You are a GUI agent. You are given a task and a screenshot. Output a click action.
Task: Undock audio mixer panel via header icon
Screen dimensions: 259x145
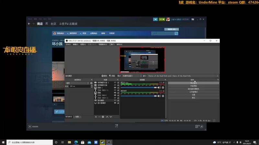165,80
